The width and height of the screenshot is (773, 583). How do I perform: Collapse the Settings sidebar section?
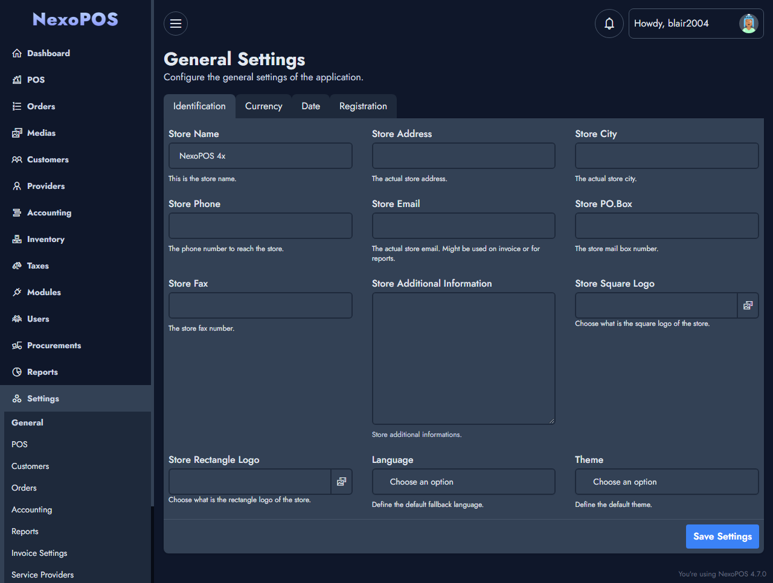[x=75, y=398]
